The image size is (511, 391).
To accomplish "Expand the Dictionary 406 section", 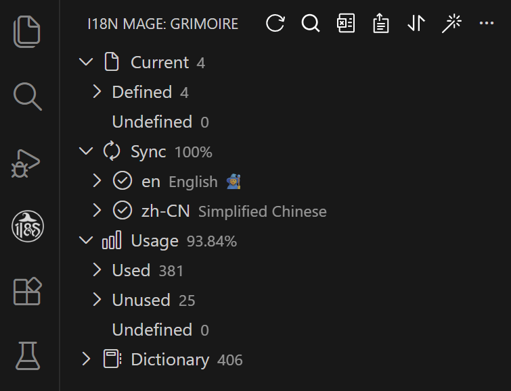I will tap(86, 359).
